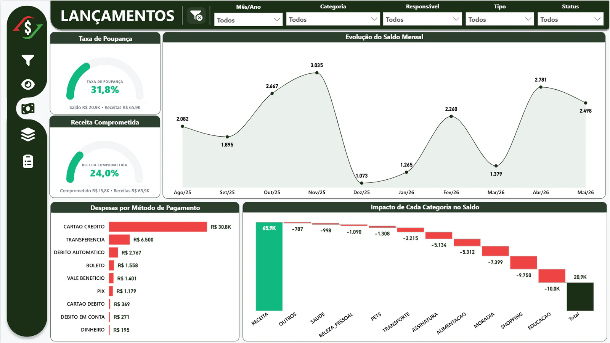
Task: Click the Mar/26 axis label
Action: 496,192
